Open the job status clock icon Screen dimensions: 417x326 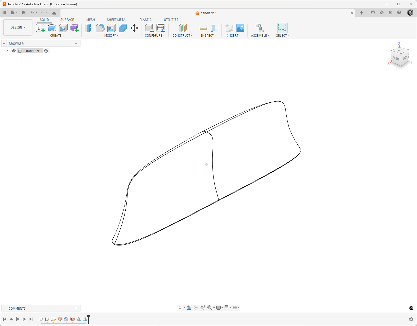pos(382,12)
